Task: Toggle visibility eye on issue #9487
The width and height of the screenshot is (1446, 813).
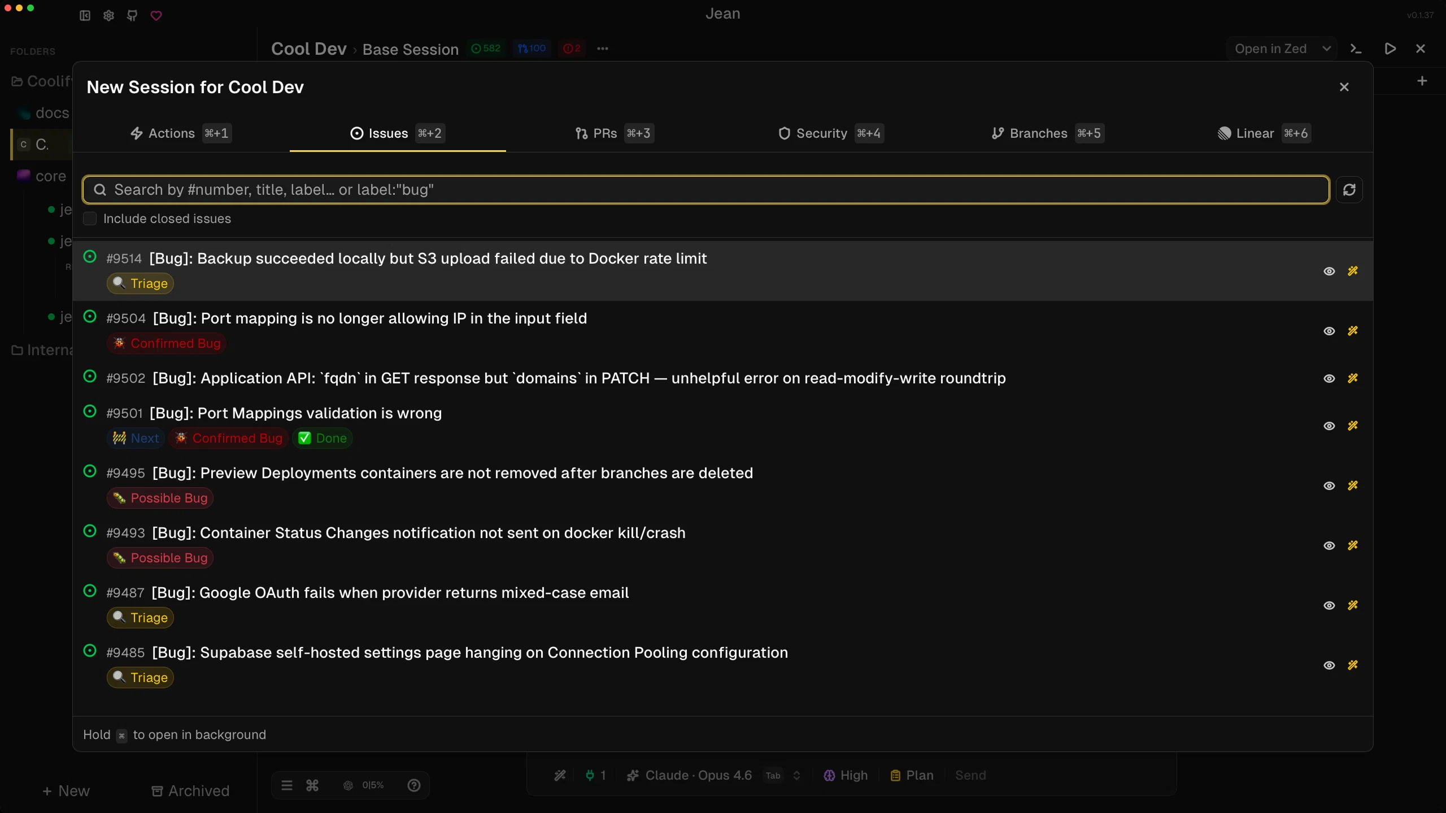Action: point(1329,605)
